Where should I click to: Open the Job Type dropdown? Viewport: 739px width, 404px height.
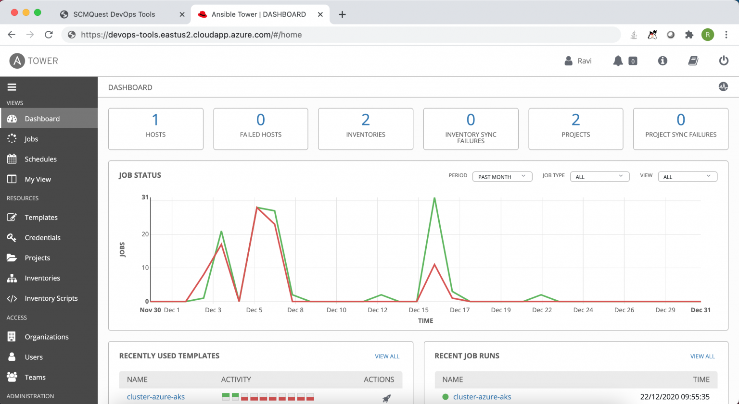click(x=599, y=176)
